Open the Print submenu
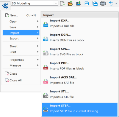 click(x=21, y=52)
